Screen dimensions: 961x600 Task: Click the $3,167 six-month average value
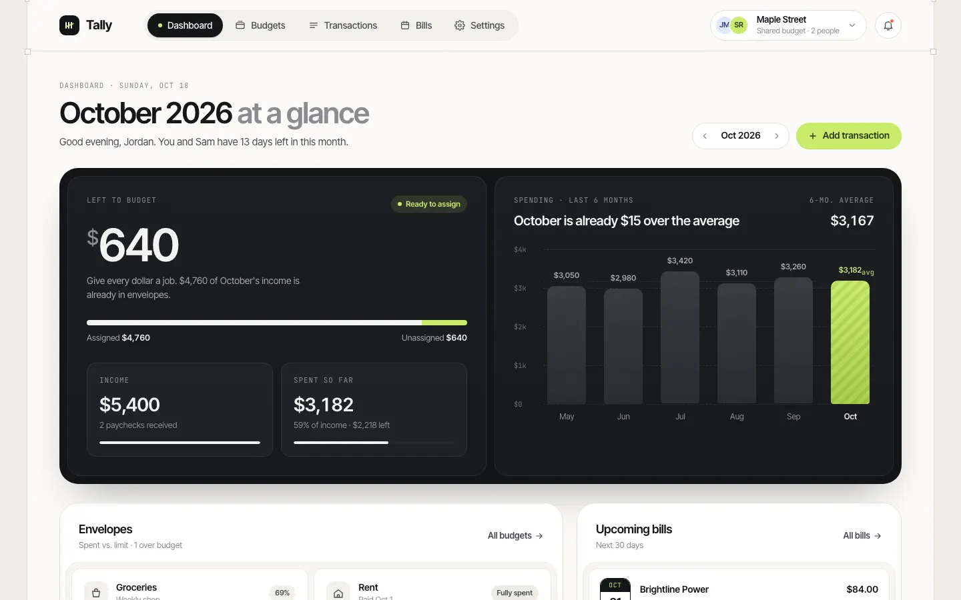point(852,221)
